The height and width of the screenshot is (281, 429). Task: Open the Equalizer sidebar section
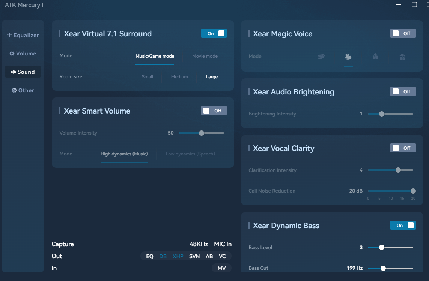pos(23,35)
